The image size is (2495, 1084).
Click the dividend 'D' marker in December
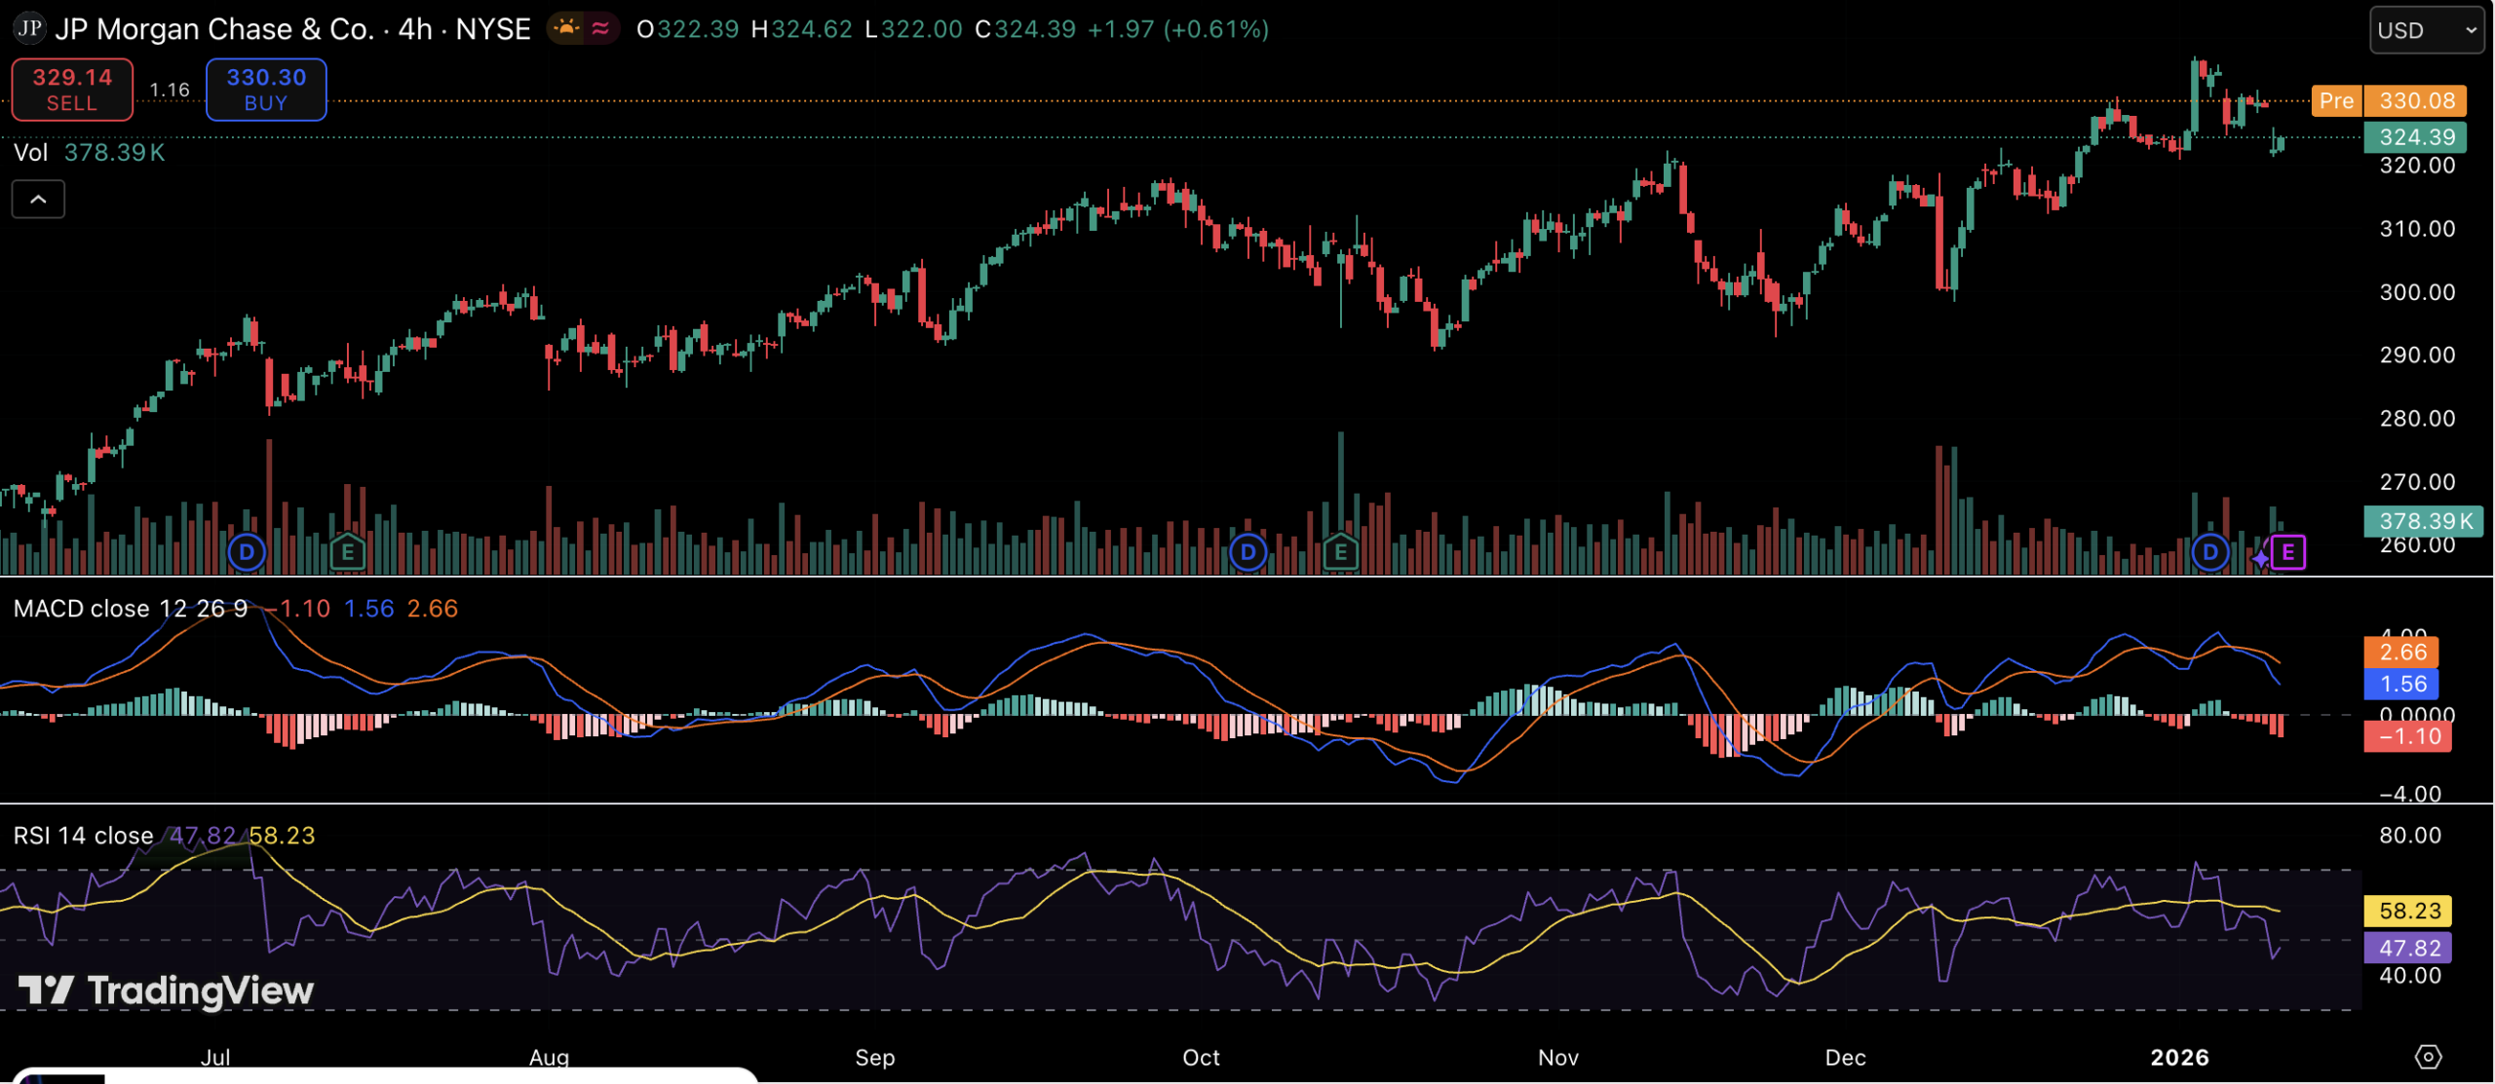point(2209,552)
